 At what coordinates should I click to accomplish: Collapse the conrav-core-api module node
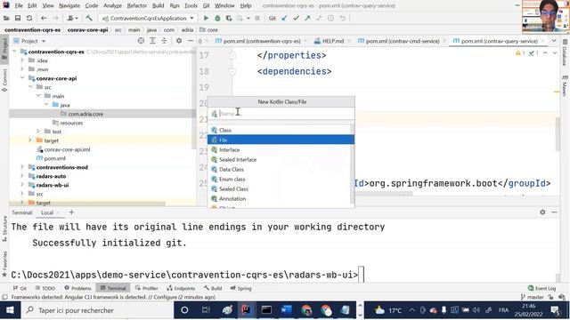click(22, 78)
